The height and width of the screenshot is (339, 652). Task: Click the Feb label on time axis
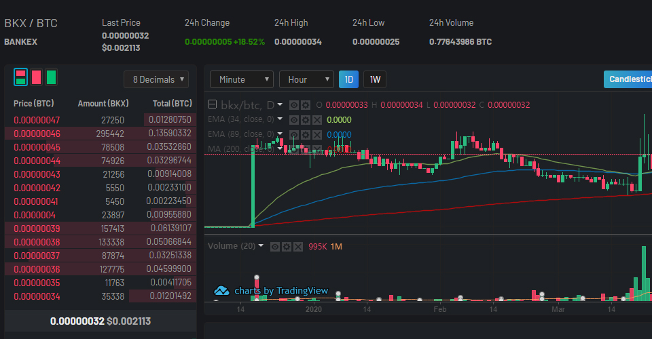pyautogui.click(x=439, y=309)
